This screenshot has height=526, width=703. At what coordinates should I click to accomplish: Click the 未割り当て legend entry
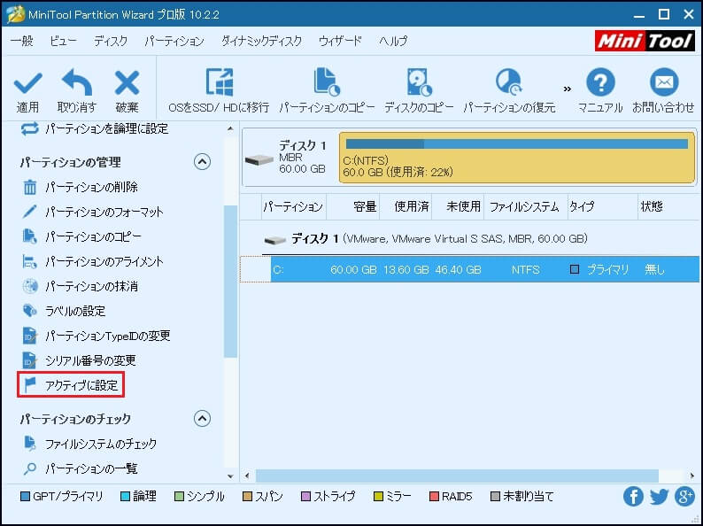coord(522,497)
